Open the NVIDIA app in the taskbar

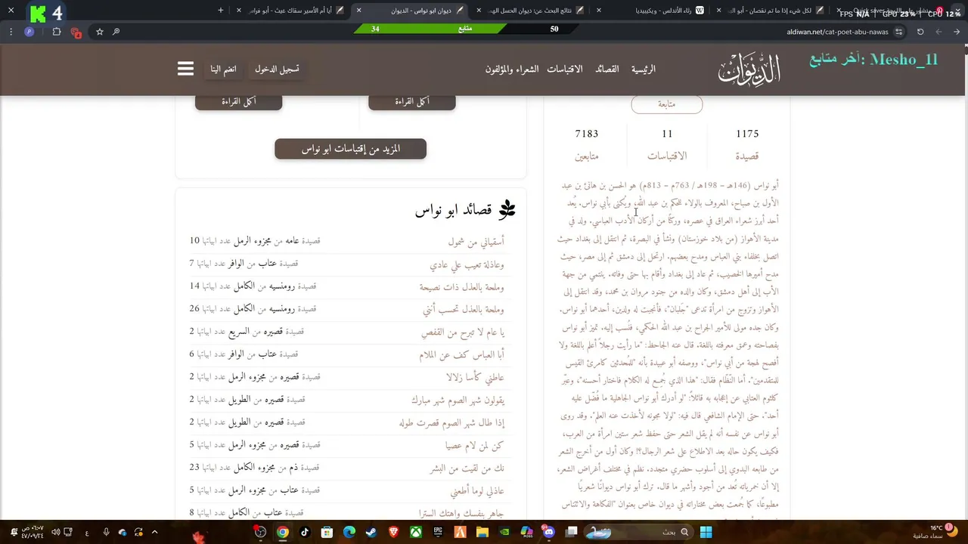pyautogui.click(x=504, y=532)
